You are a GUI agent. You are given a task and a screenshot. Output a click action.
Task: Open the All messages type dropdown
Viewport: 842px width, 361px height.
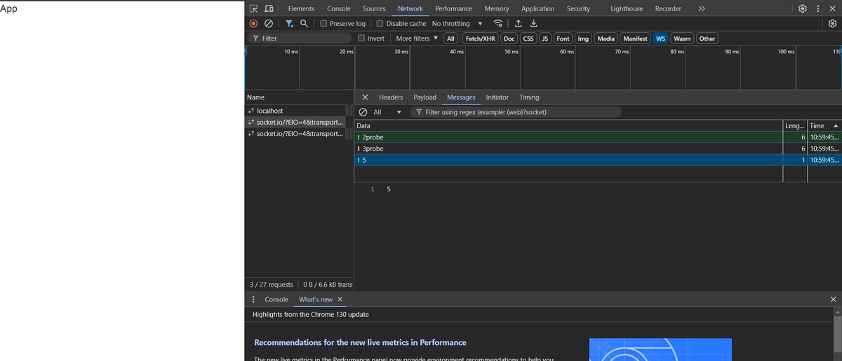[387, 112]
